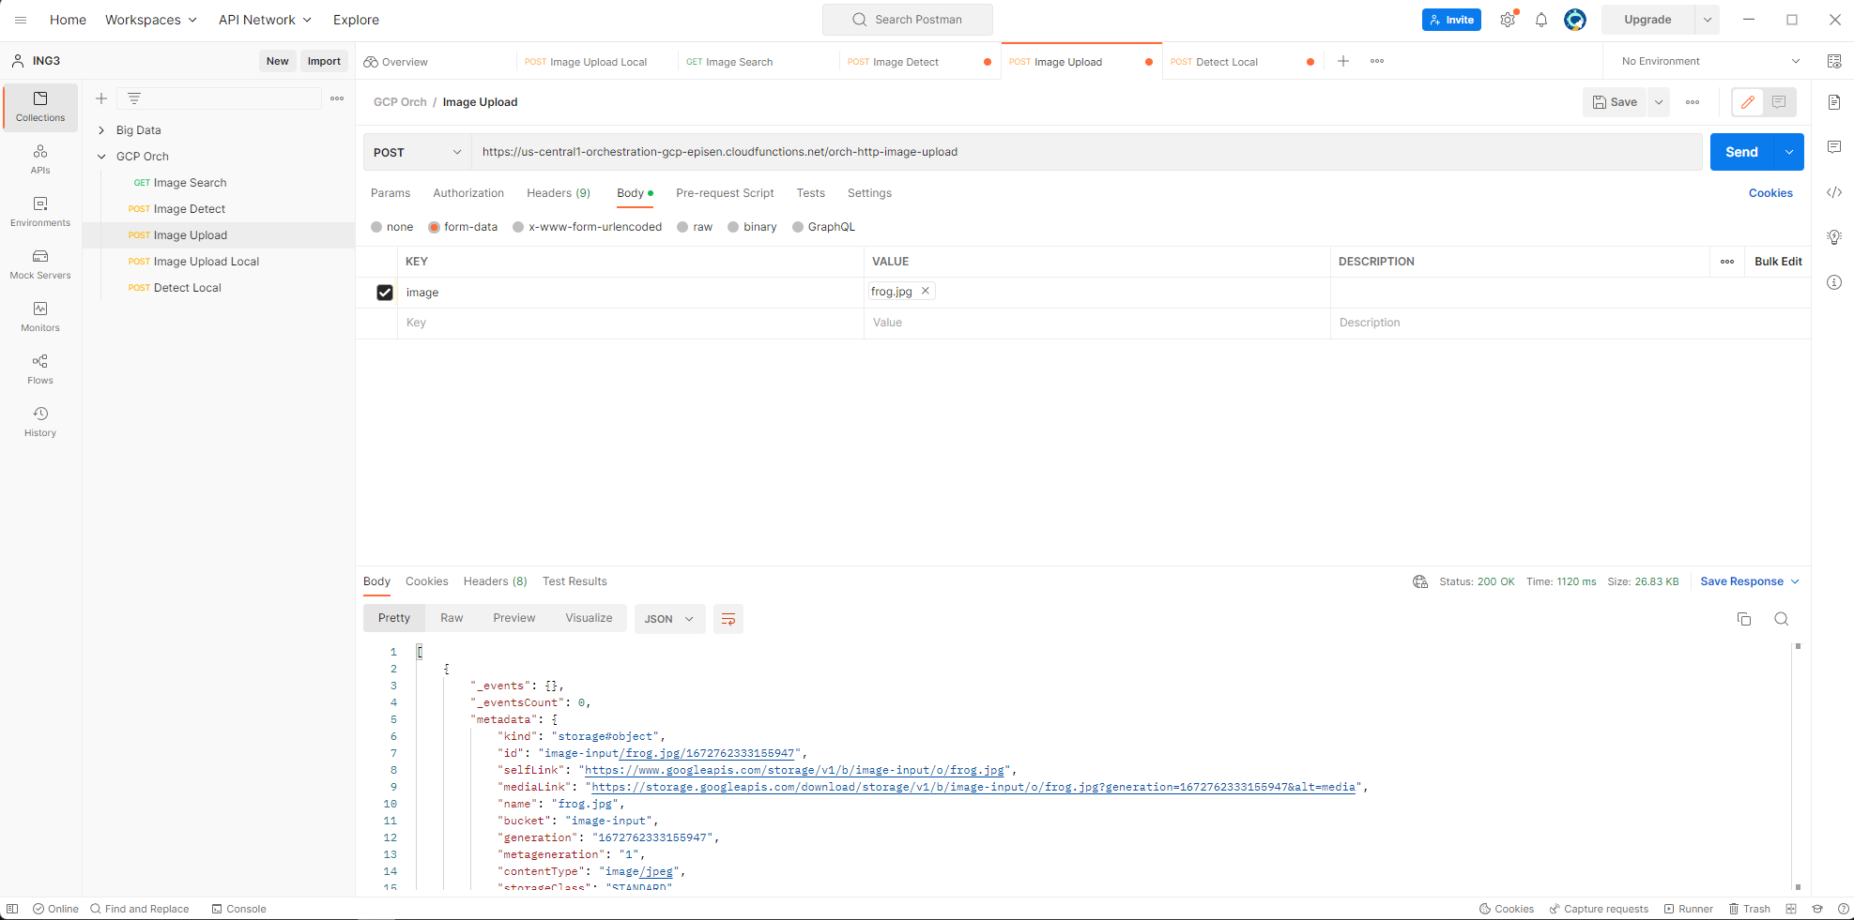1854x920 pixels.
Task: Remove frog.jpg from the image field
Action: [926, 291]
